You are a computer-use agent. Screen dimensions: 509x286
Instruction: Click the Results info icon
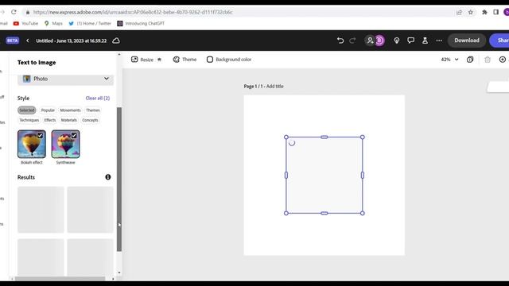tap(108, 177)
